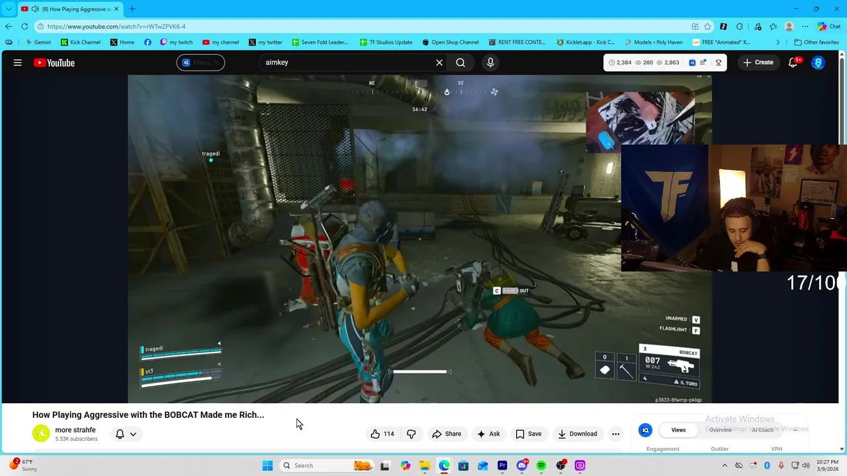Reload the page with refresh button

coord(24,26)
